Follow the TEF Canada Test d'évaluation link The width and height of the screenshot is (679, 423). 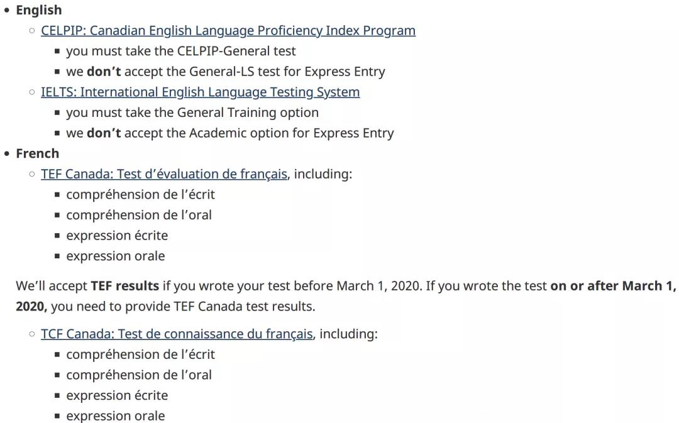click(164, 174)
